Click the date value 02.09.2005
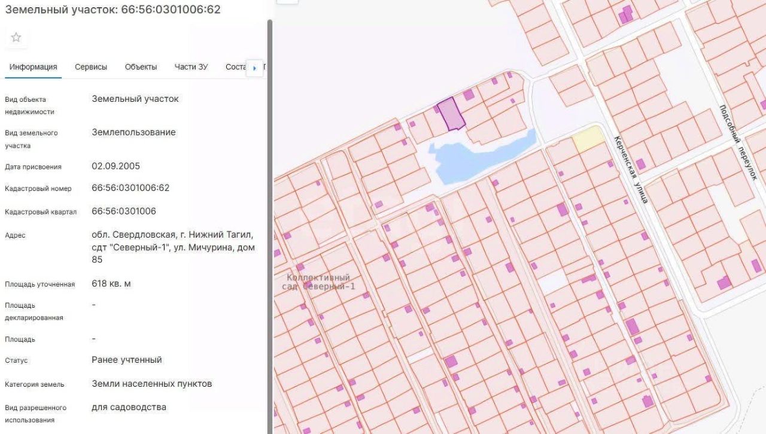The height and width of the screenshot is (434, 766). coord(115,166)
